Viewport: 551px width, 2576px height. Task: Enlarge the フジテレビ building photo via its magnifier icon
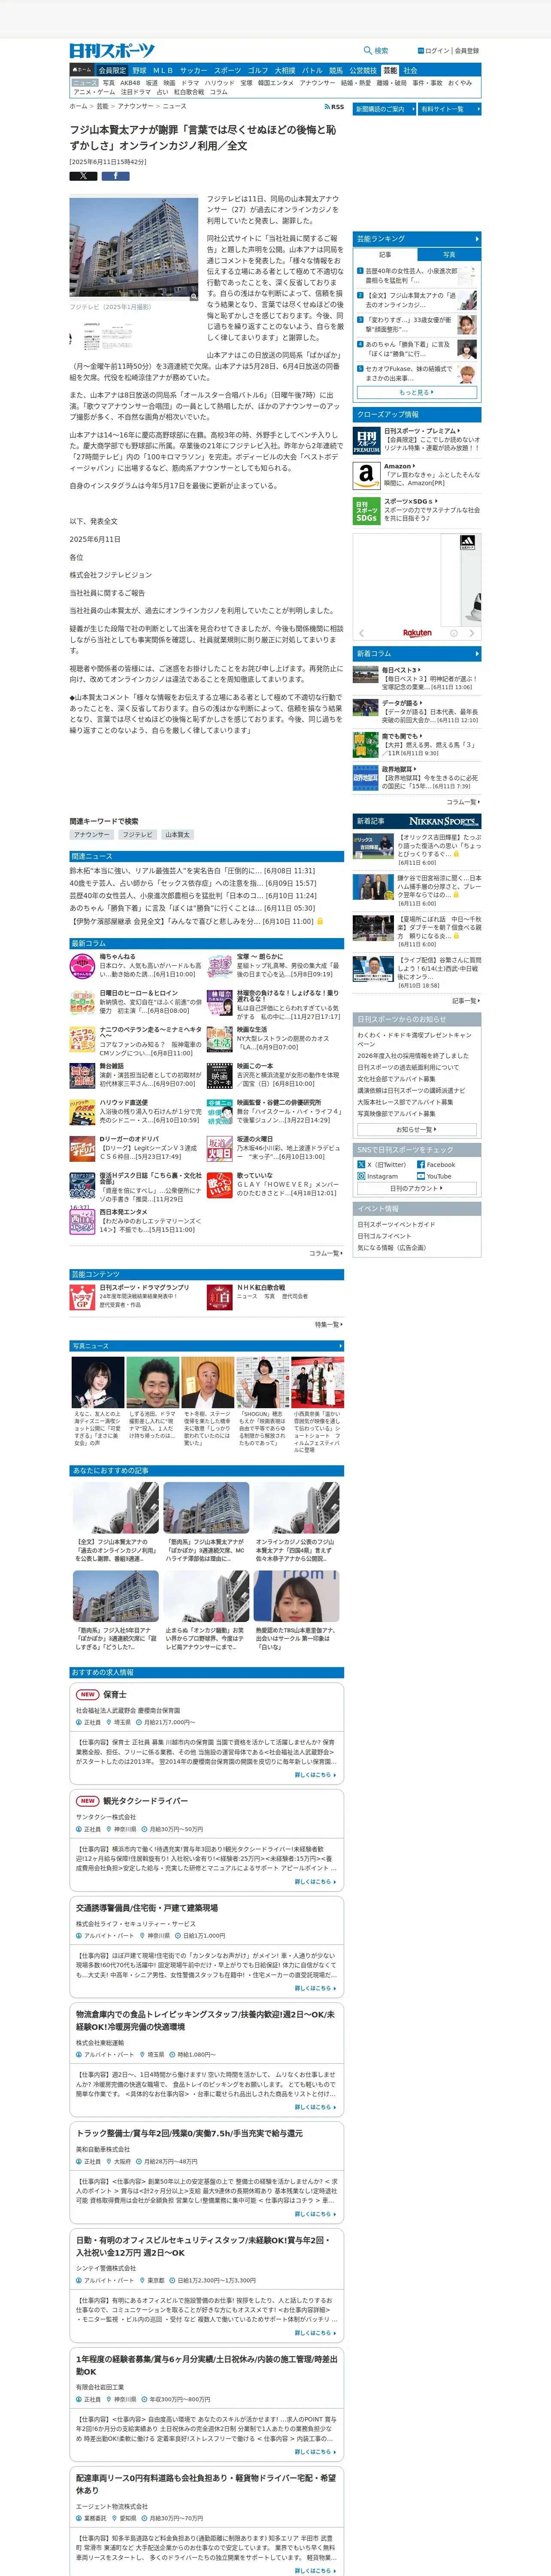(194, 296)
